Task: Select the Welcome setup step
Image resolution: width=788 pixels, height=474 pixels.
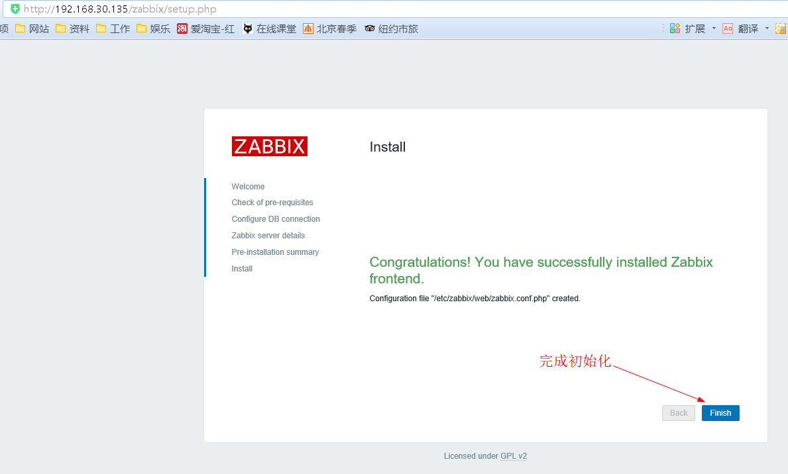Action: pos(248,186)
